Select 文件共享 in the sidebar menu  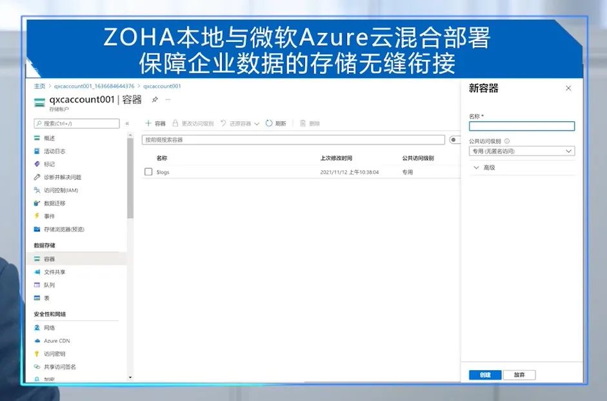[x=54, y=272]
